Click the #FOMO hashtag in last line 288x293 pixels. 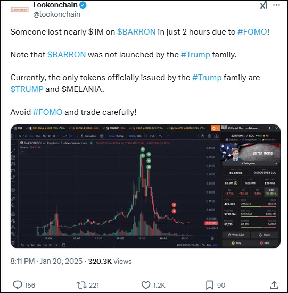pos(47,112)
